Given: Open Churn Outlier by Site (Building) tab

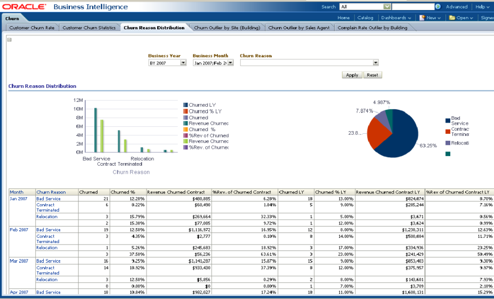Looking at the screenshot, I should click(227, 28).
